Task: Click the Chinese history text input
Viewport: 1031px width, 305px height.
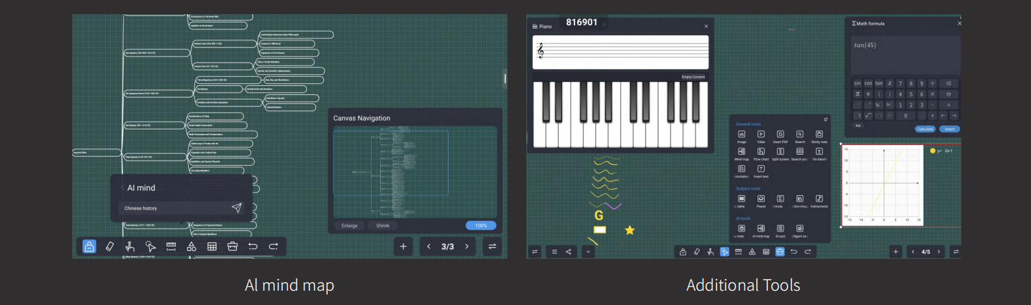Action: [x=173, y=208]
